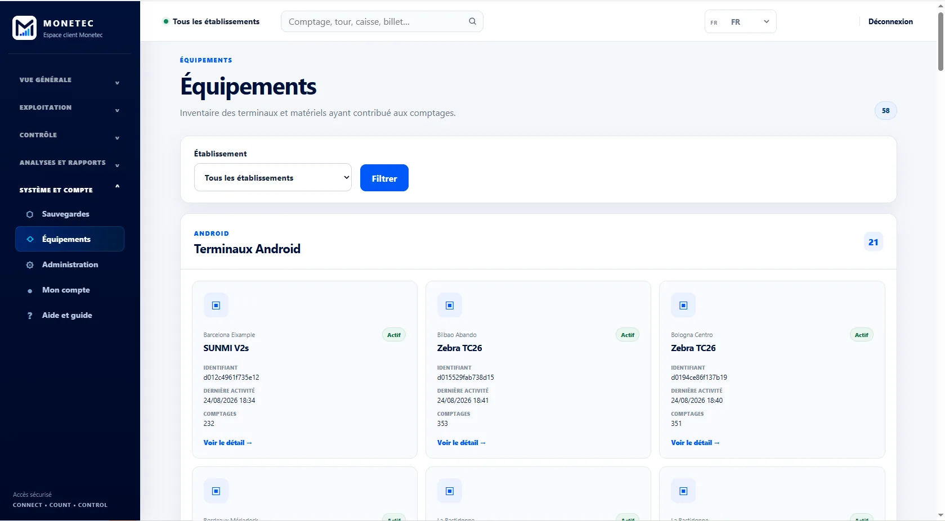Expand the Exploitation menu section

tap(70, 107)
